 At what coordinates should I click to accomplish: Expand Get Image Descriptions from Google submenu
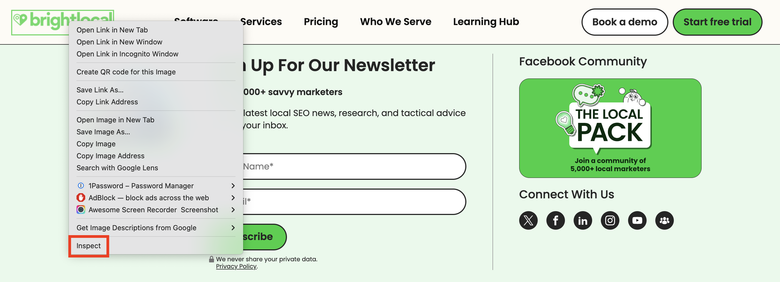point(233,228)
